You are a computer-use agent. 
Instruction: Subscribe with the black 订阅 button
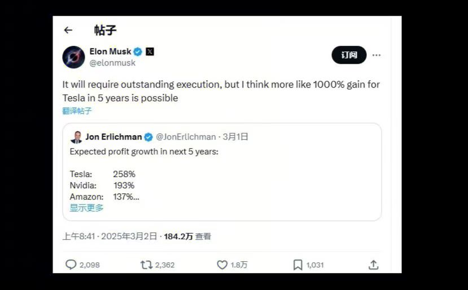tap(349, 55)
